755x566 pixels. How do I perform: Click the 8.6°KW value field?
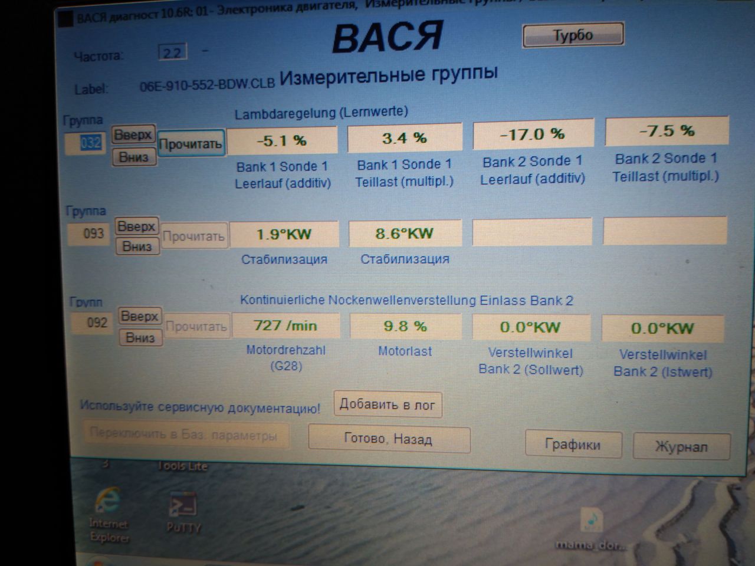pos(405,233)
